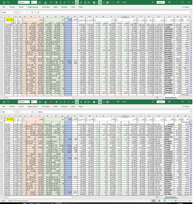193x204 pixels.
Task: Click the Share button in lower window
Action: coord(186,106)
